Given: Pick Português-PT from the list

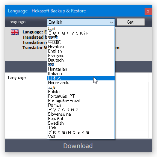Looking at the screenshot, I should pyautogui.click(x=81, y=96).
